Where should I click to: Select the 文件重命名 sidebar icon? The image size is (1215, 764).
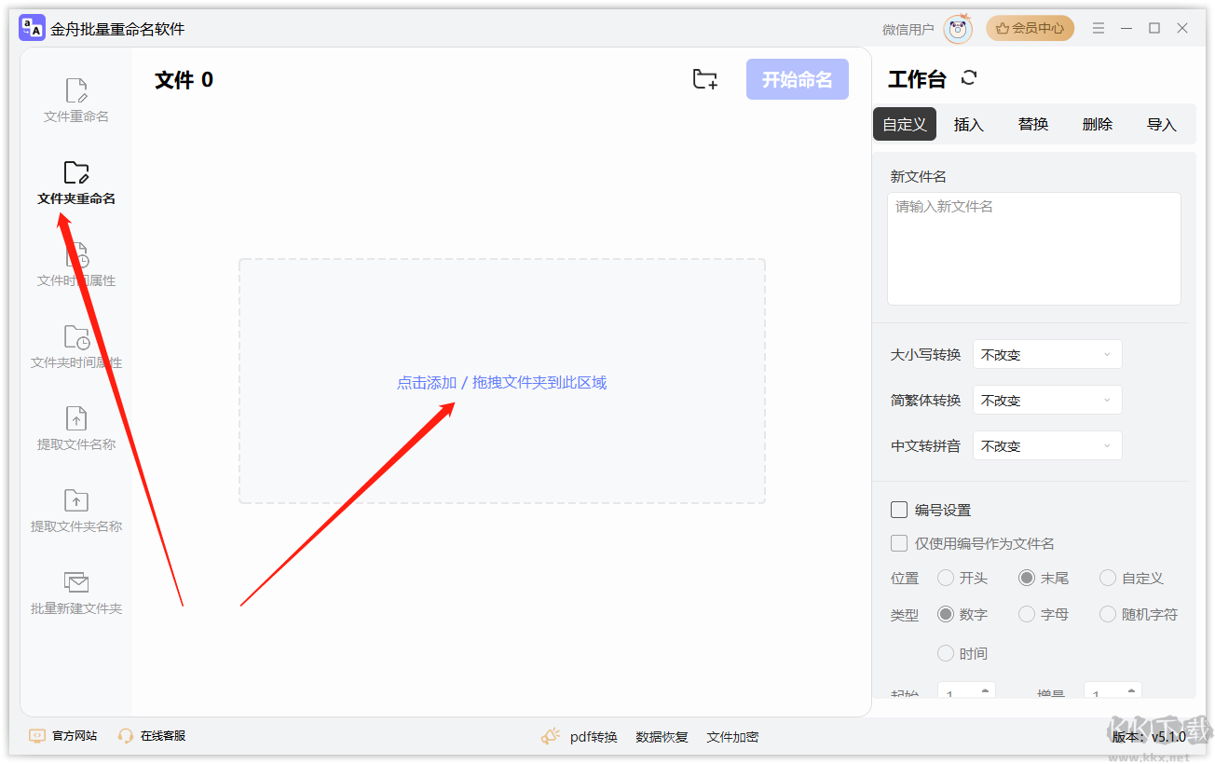(x=75, y=98)
